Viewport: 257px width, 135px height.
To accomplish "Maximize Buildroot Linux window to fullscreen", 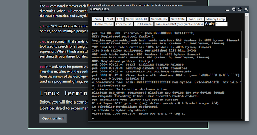I will (240, 9).
